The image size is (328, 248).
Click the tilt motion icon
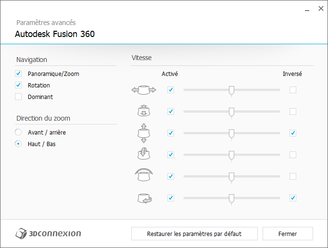pyautogui.click(x=144, y=154)
